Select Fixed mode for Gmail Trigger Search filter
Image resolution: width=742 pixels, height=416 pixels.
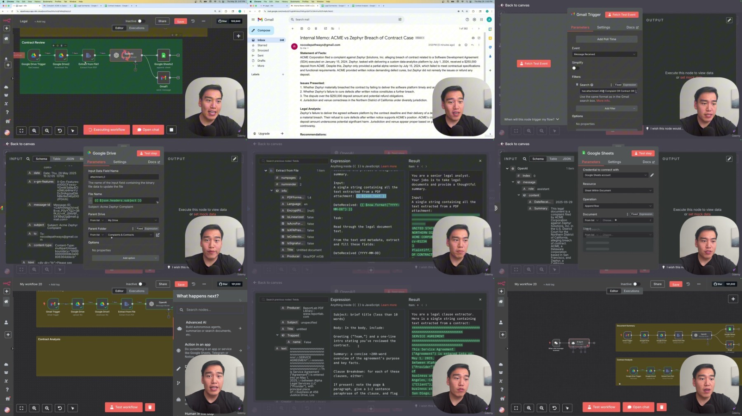[x=618, y=85]
